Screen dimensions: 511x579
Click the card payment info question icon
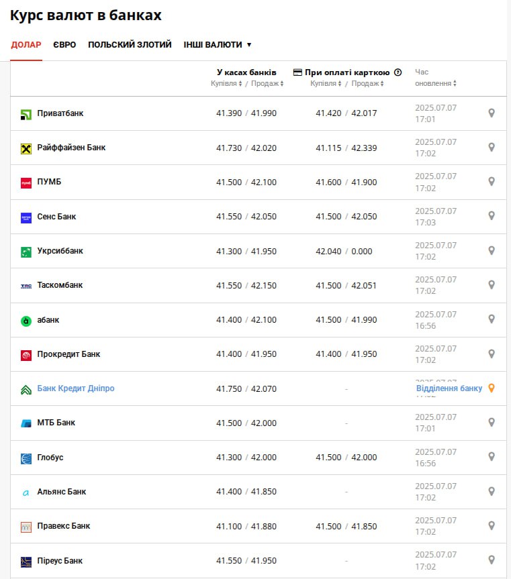point(398,72)
